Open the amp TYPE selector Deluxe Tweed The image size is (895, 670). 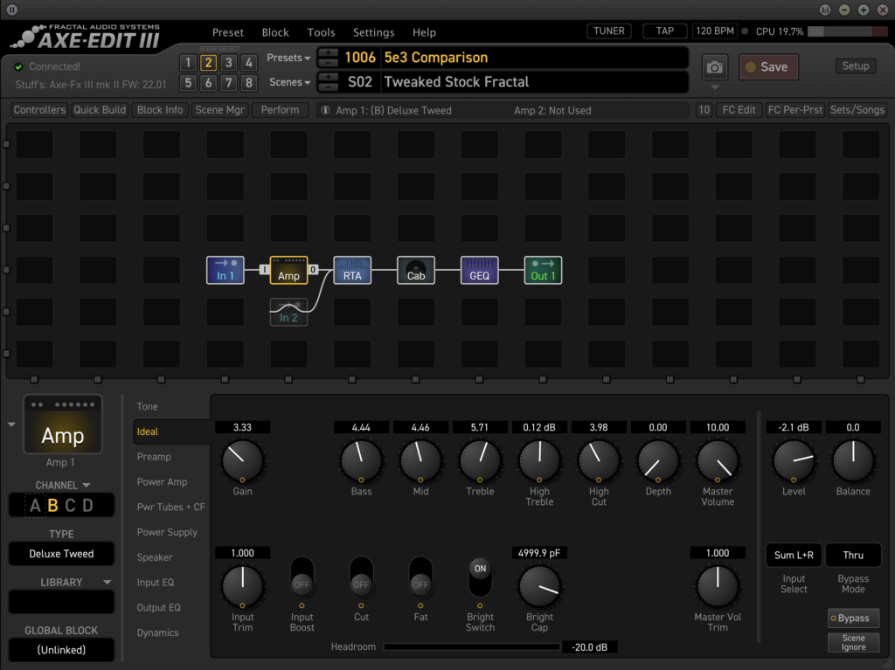[x=62, y=554]
